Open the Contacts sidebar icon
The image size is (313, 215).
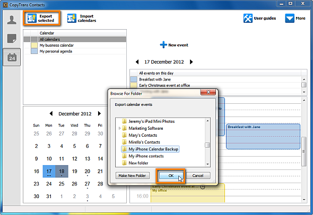point(12,20)
